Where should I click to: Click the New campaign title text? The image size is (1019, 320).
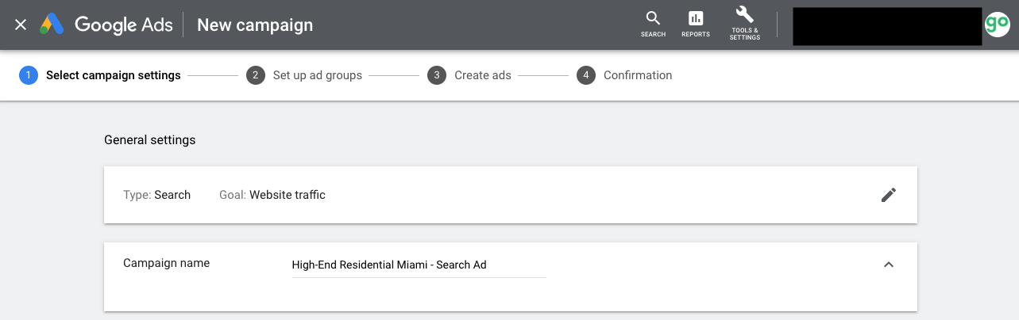click(x=255, y=25)
